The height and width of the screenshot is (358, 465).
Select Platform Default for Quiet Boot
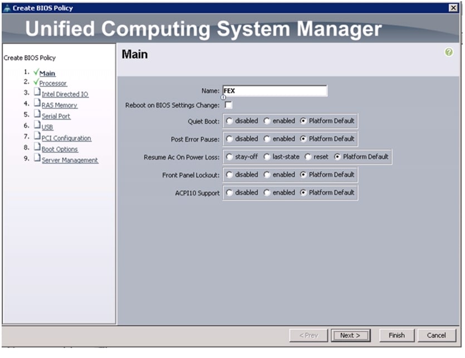coord(303,121)
